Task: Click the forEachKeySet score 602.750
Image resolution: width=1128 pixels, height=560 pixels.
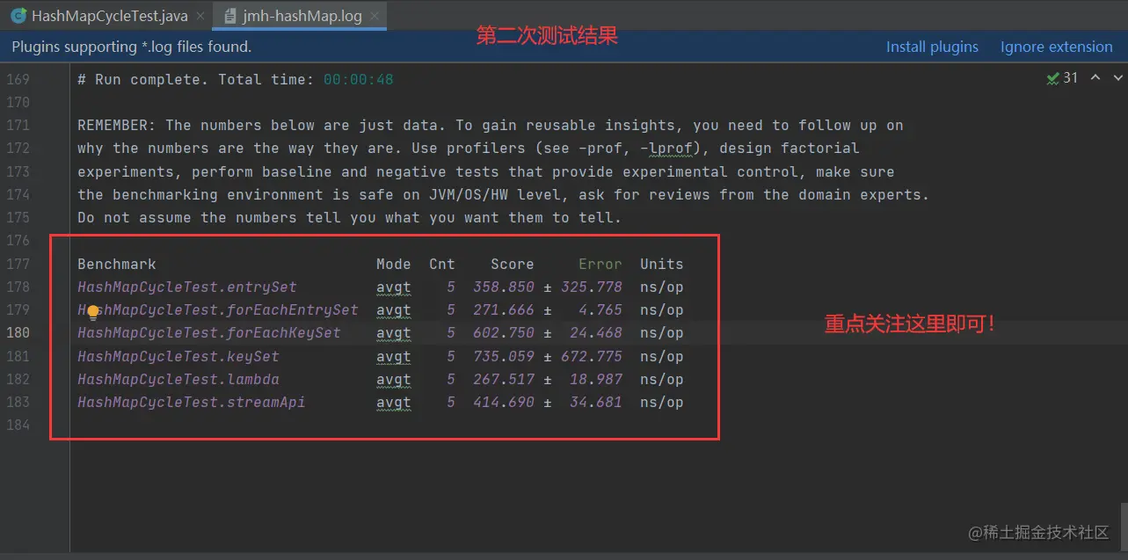Action: pyautogui.click(x=504, y=332)
